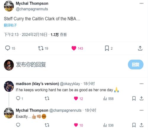
Task: Repost madison's reply
Action: point(47,98)
